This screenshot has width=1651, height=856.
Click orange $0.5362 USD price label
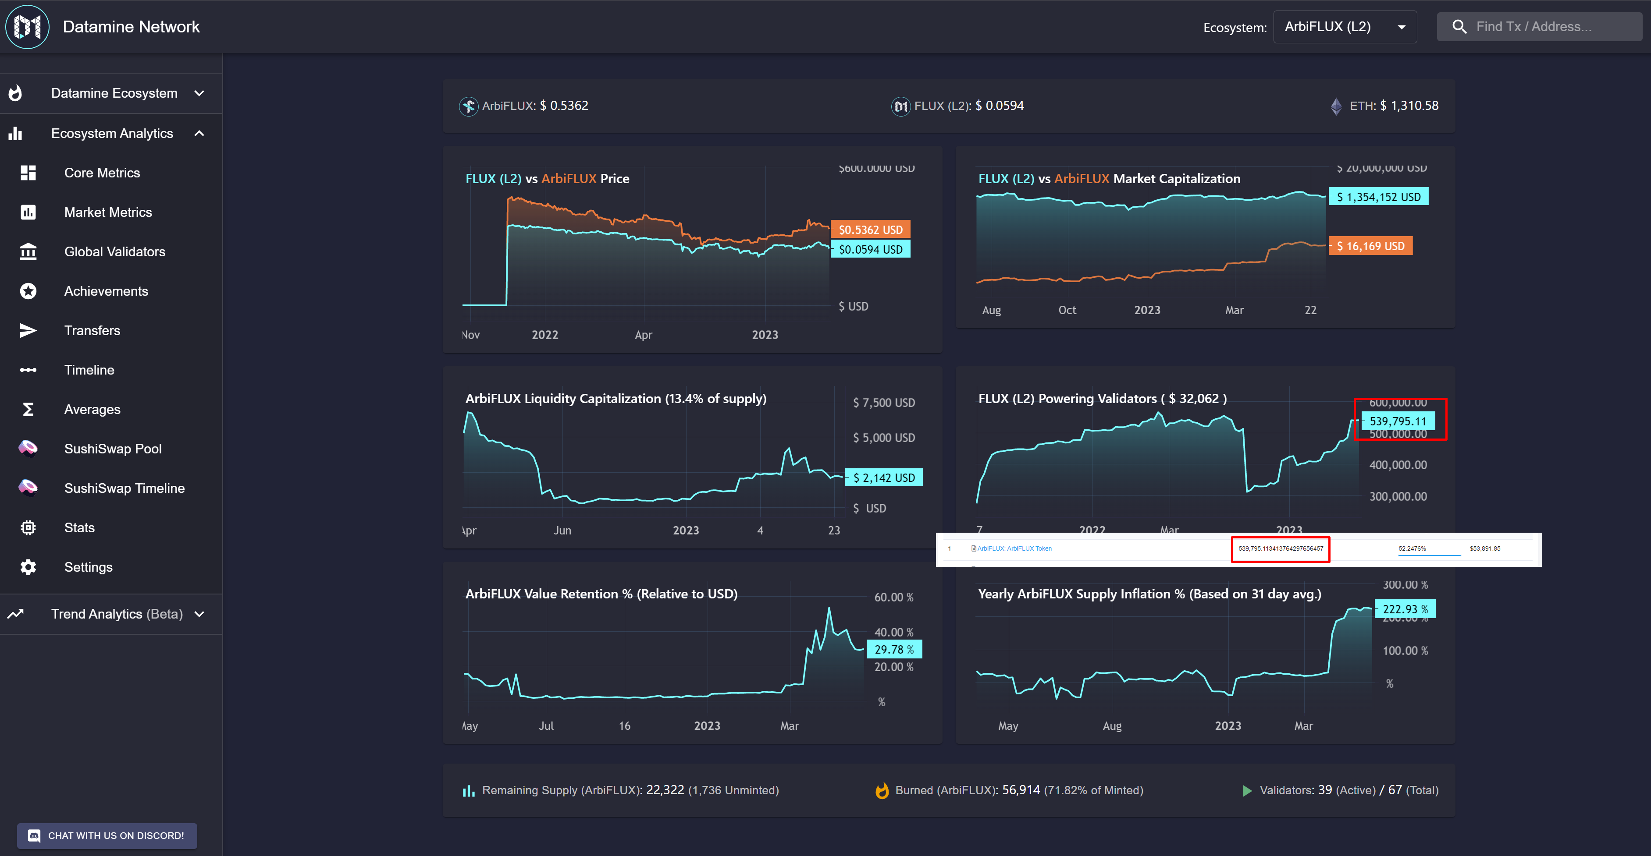click(x=870, y=230)
